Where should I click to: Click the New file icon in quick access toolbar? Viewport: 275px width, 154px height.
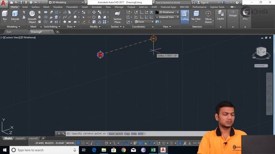click(12, 3)
